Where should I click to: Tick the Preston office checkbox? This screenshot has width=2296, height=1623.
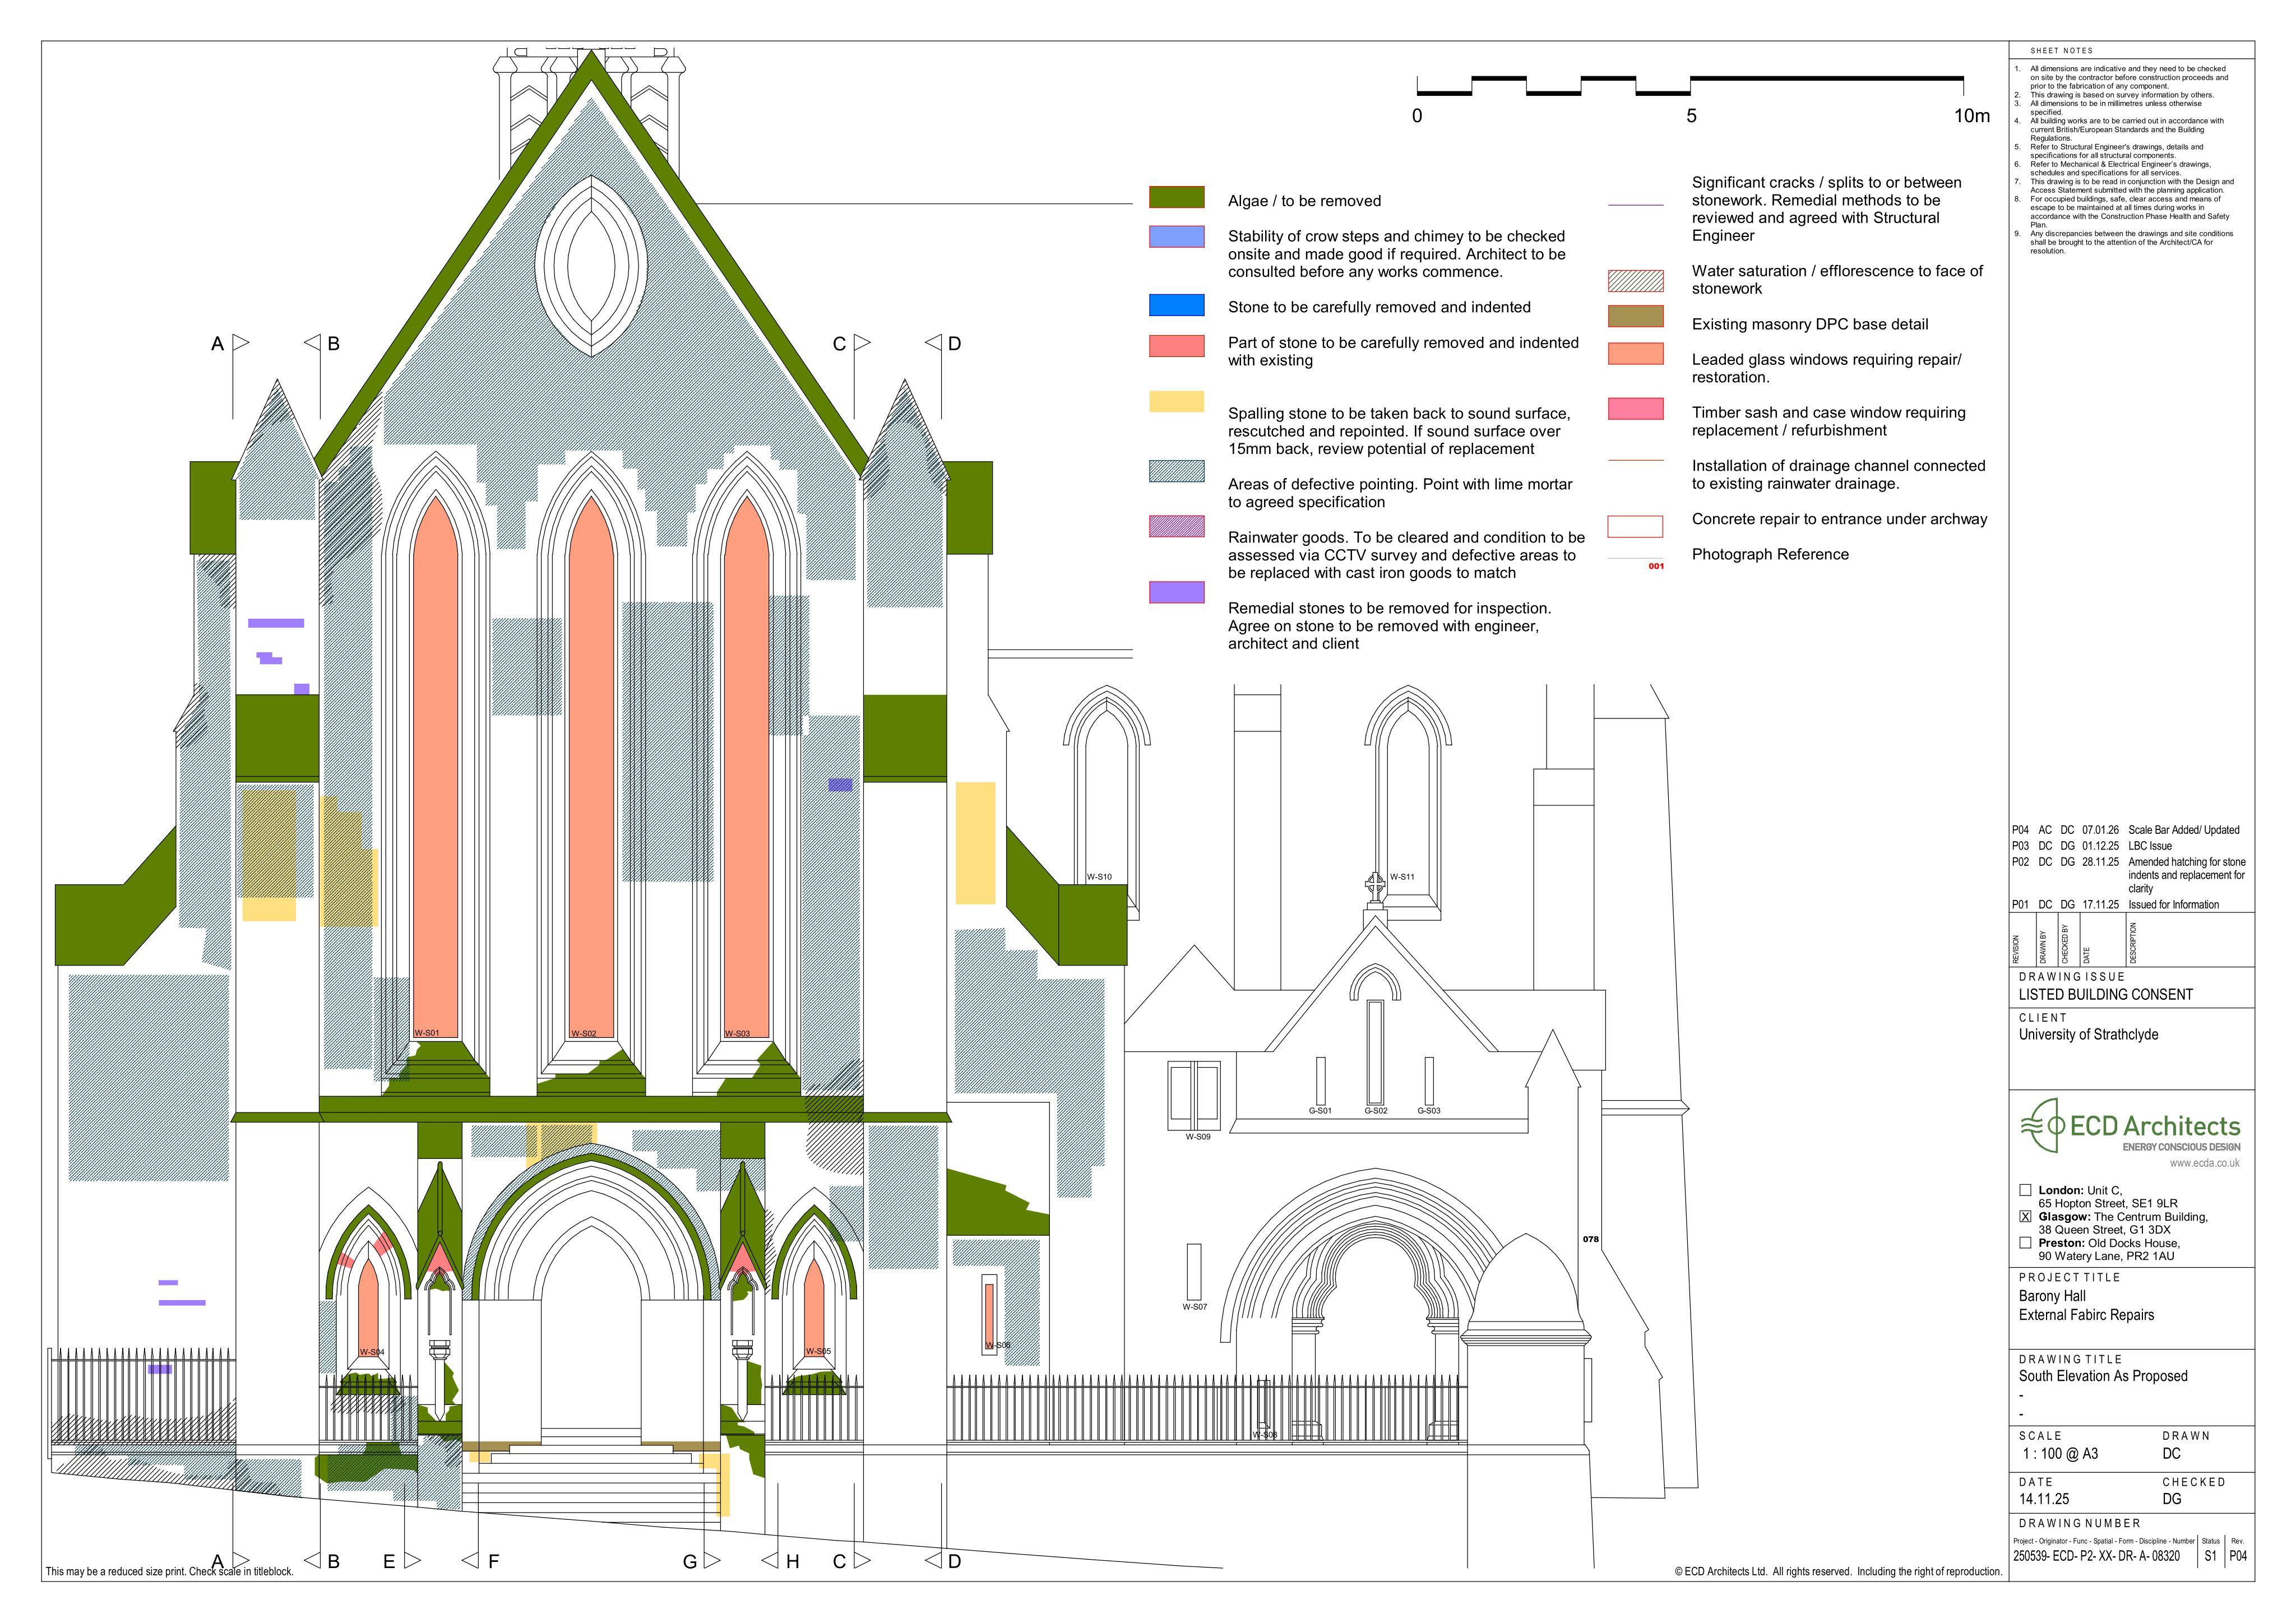click(x=2026, y=1243)
